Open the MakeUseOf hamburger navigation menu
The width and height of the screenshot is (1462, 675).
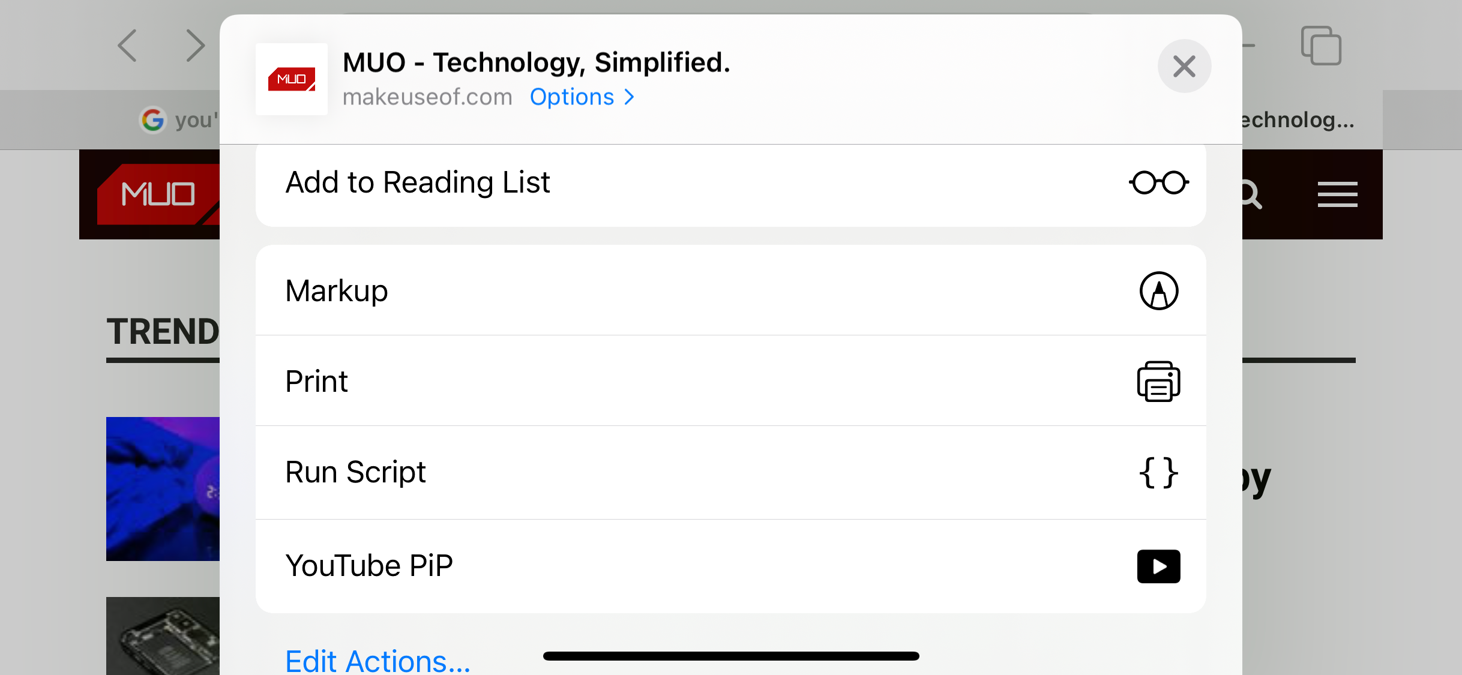point(1338,194)
